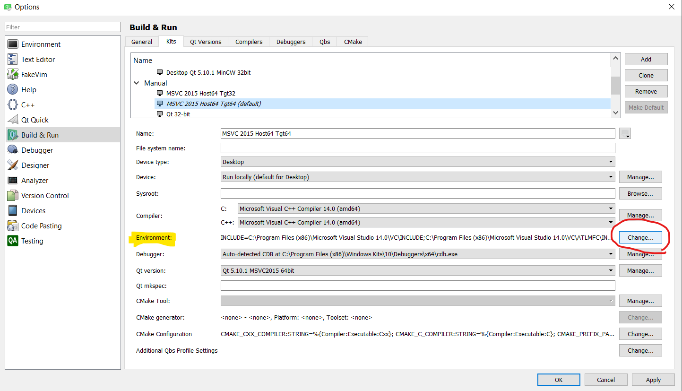
Task: Open the C compiler dropdown
Action: click(426, 209)
